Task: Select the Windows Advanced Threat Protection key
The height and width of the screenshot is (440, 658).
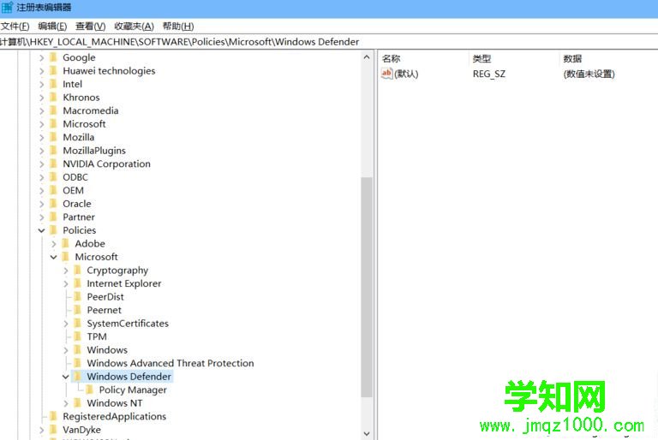Action: (x=170, y=363)
